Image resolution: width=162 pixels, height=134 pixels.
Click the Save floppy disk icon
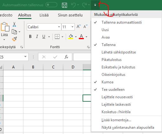click(64, 5)
